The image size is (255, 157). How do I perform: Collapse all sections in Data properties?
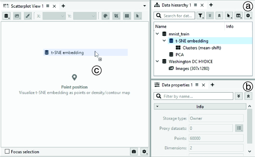click(x=248, y=96)
